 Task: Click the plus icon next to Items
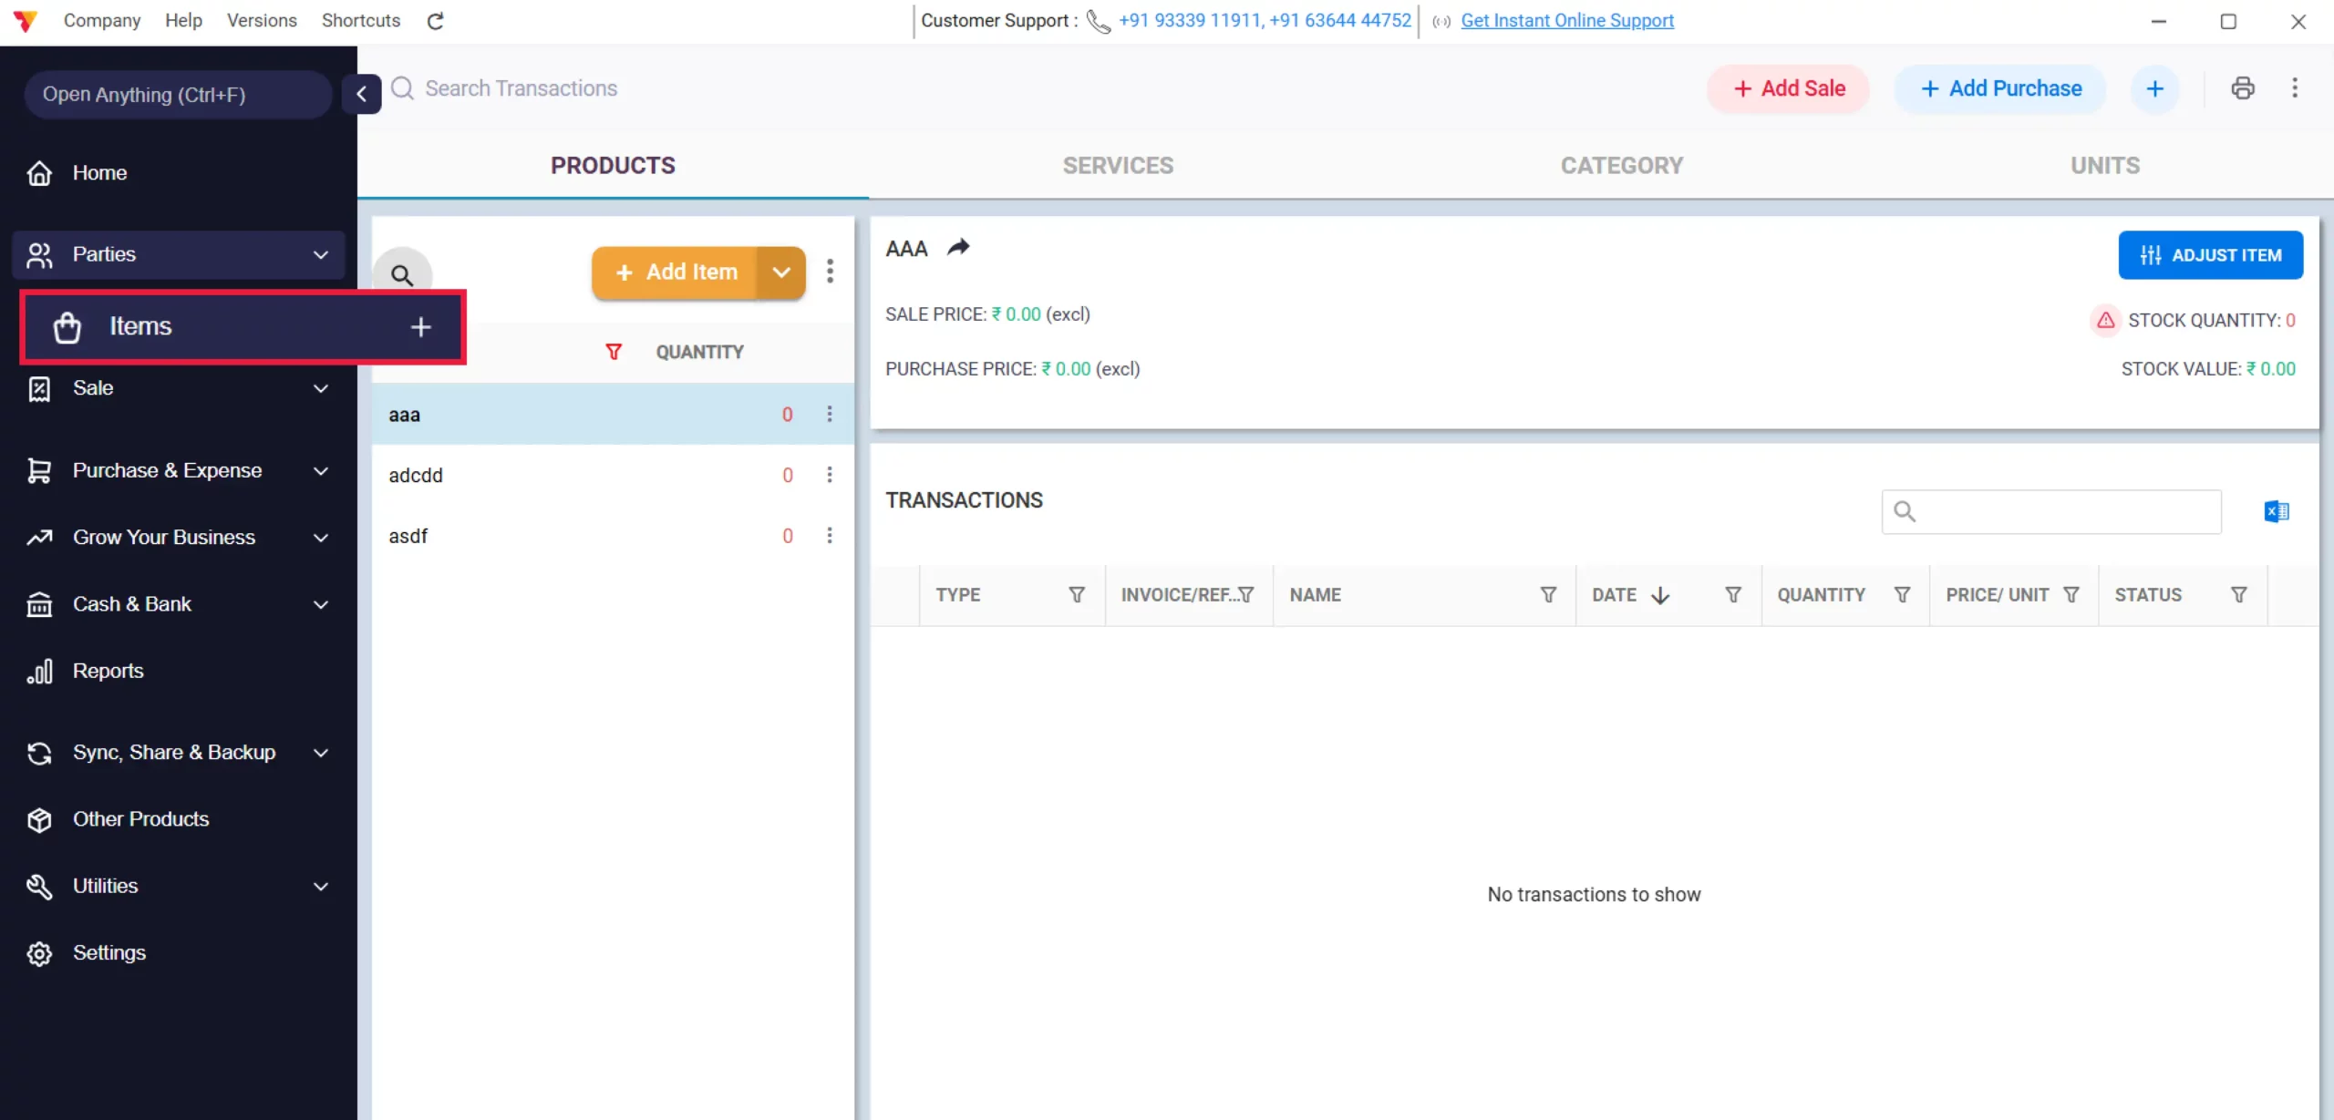[420, 327]
